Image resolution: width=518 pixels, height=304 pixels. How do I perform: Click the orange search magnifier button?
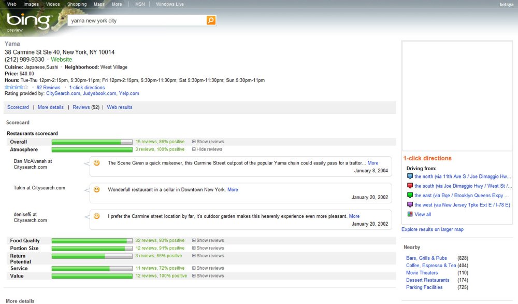coord(211,21)
